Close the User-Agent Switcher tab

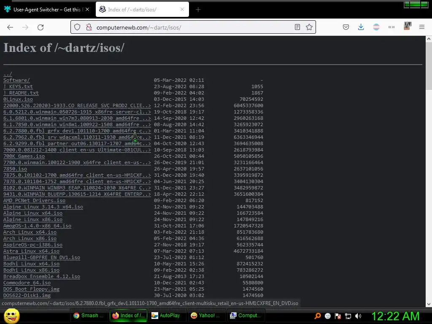click(87, 9)
